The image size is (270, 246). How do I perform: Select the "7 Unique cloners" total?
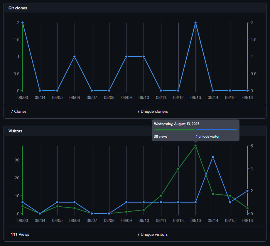[152, 111]
